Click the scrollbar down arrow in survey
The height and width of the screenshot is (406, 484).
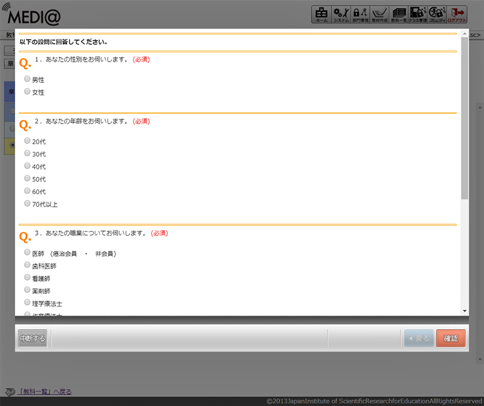(x=465, y=311)
